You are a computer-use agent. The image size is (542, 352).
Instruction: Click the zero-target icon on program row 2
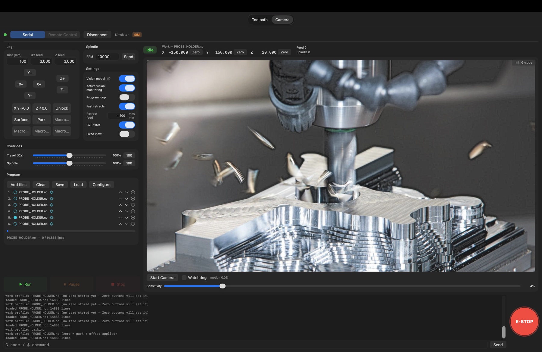tap(51, 199)
